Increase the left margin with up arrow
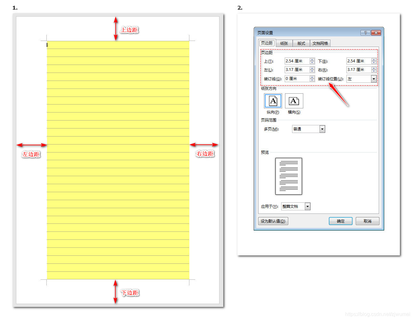Screen dimensions: 413x320 312,68
